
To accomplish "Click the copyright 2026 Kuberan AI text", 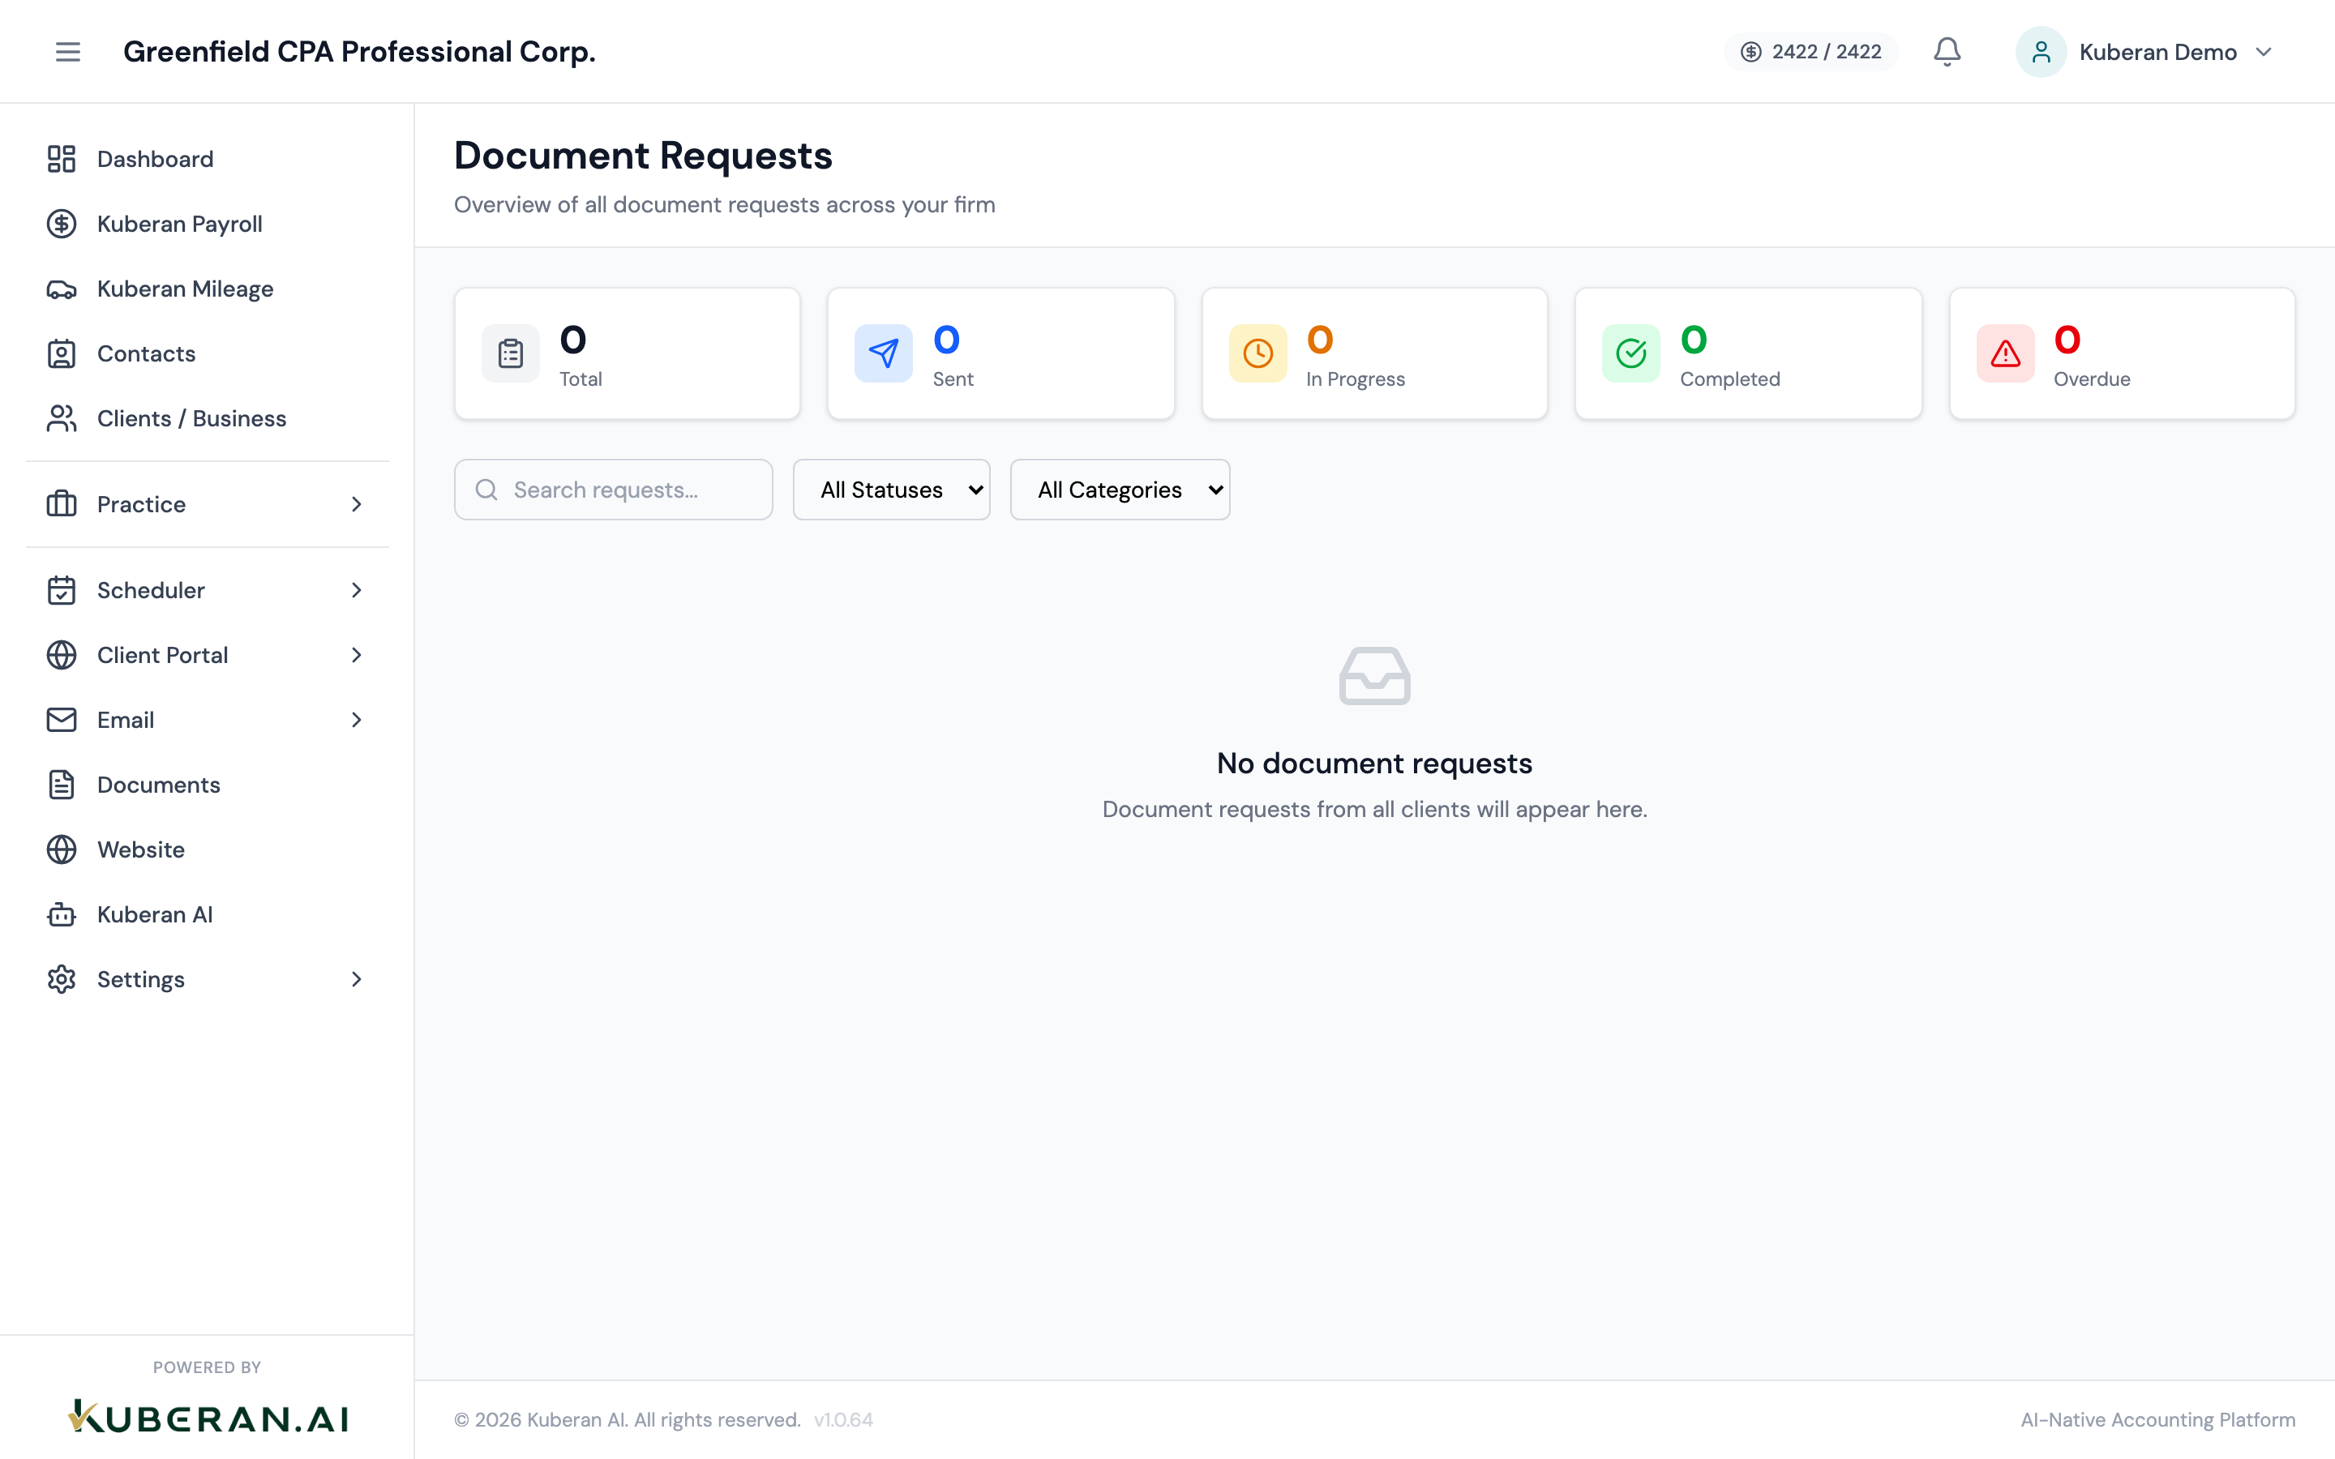I will pos(628,1419).
